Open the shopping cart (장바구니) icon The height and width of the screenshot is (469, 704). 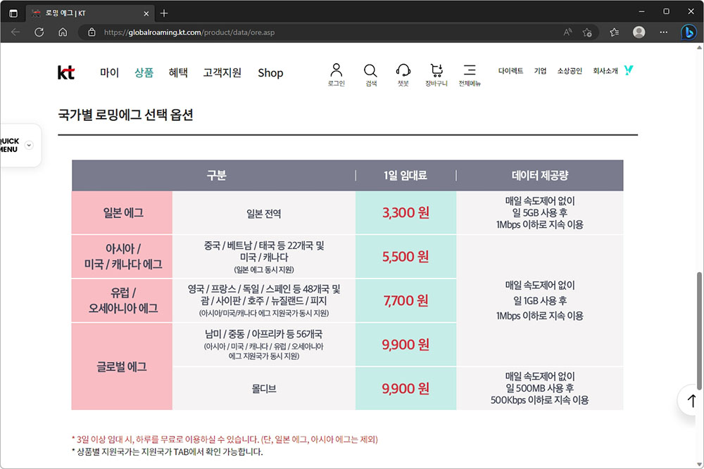(436, 75)
